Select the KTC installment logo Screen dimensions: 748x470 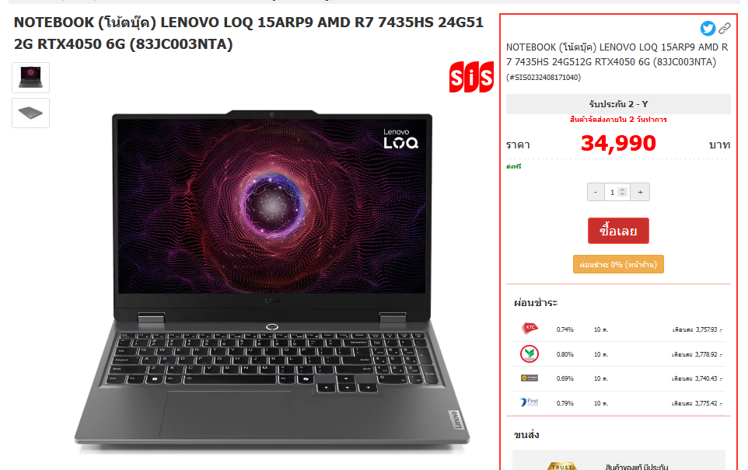(530, 328)
